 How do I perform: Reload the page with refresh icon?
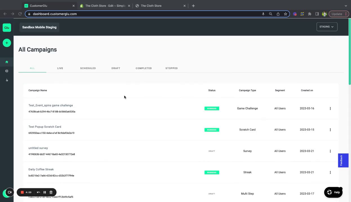[20, 14]
